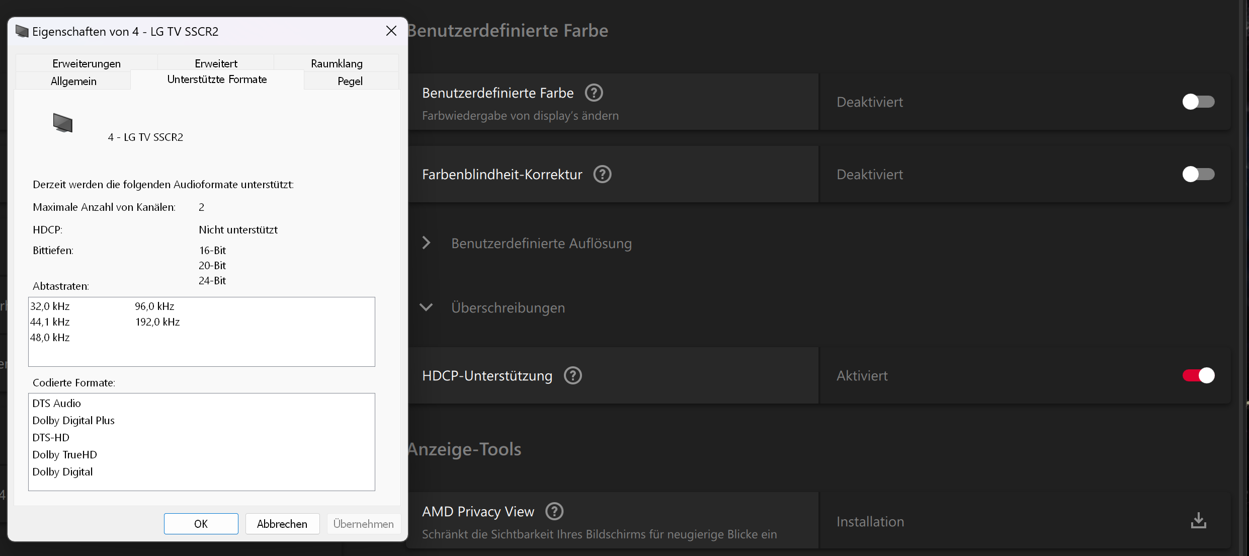This screenshot has width=1249, height=556.
Task: Click the Nicht unterstützt HDCP value
Action: (x=238, y=229)
